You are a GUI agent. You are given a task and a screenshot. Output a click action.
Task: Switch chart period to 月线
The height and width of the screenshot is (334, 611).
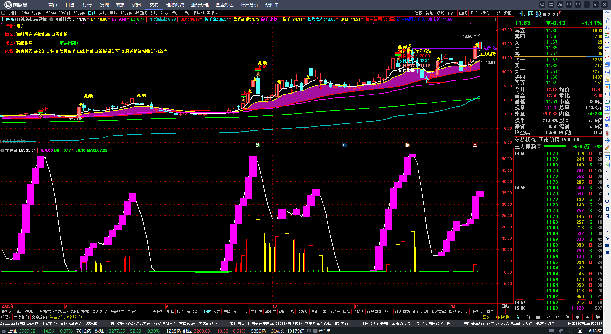tap(114, 13)
